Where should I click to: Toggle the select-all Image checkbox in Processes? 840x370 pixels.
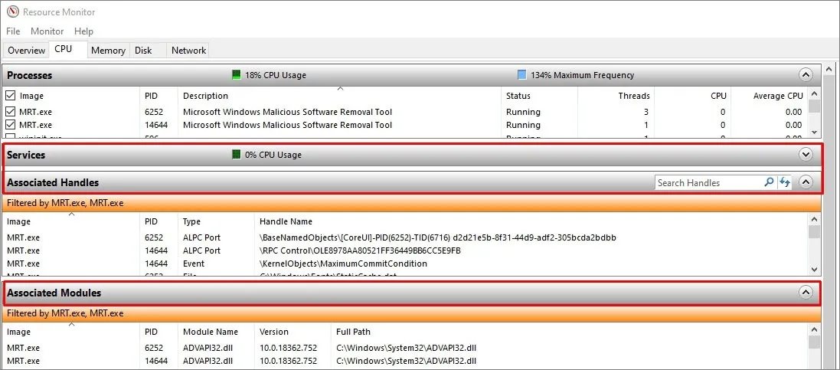click(x=10, y=96)
